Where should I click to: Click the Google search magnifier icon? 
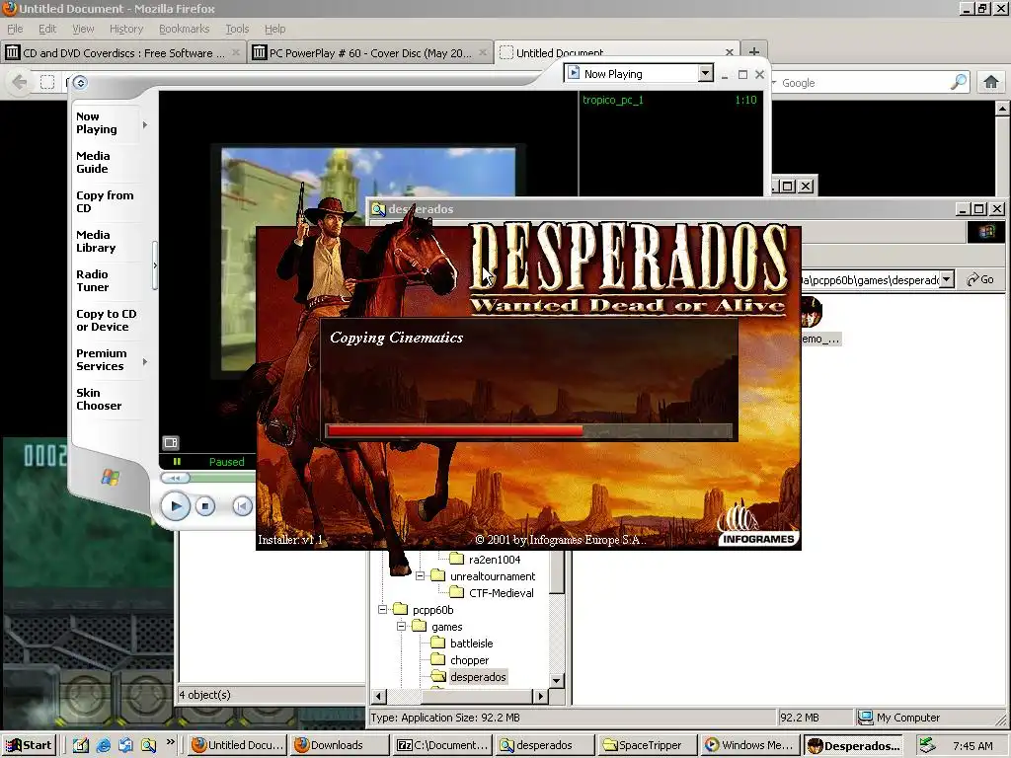(959, 82)
